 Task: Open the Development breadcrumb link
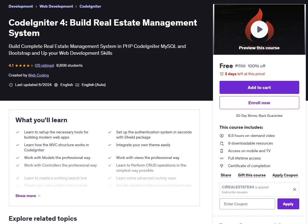21,6
